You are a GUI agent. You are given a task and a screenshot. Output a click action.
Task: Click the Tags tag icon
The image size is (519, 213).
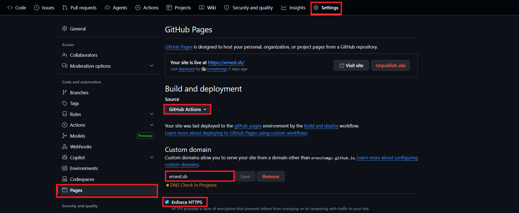65,103
